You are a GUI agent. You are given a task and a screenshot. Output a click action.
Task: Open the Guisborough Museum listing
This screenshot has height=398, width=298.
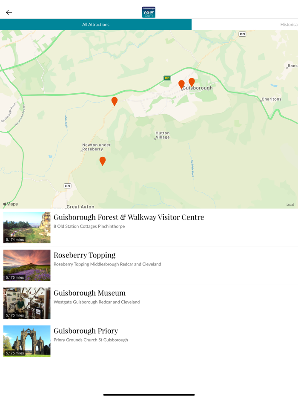tap(149, 303)
